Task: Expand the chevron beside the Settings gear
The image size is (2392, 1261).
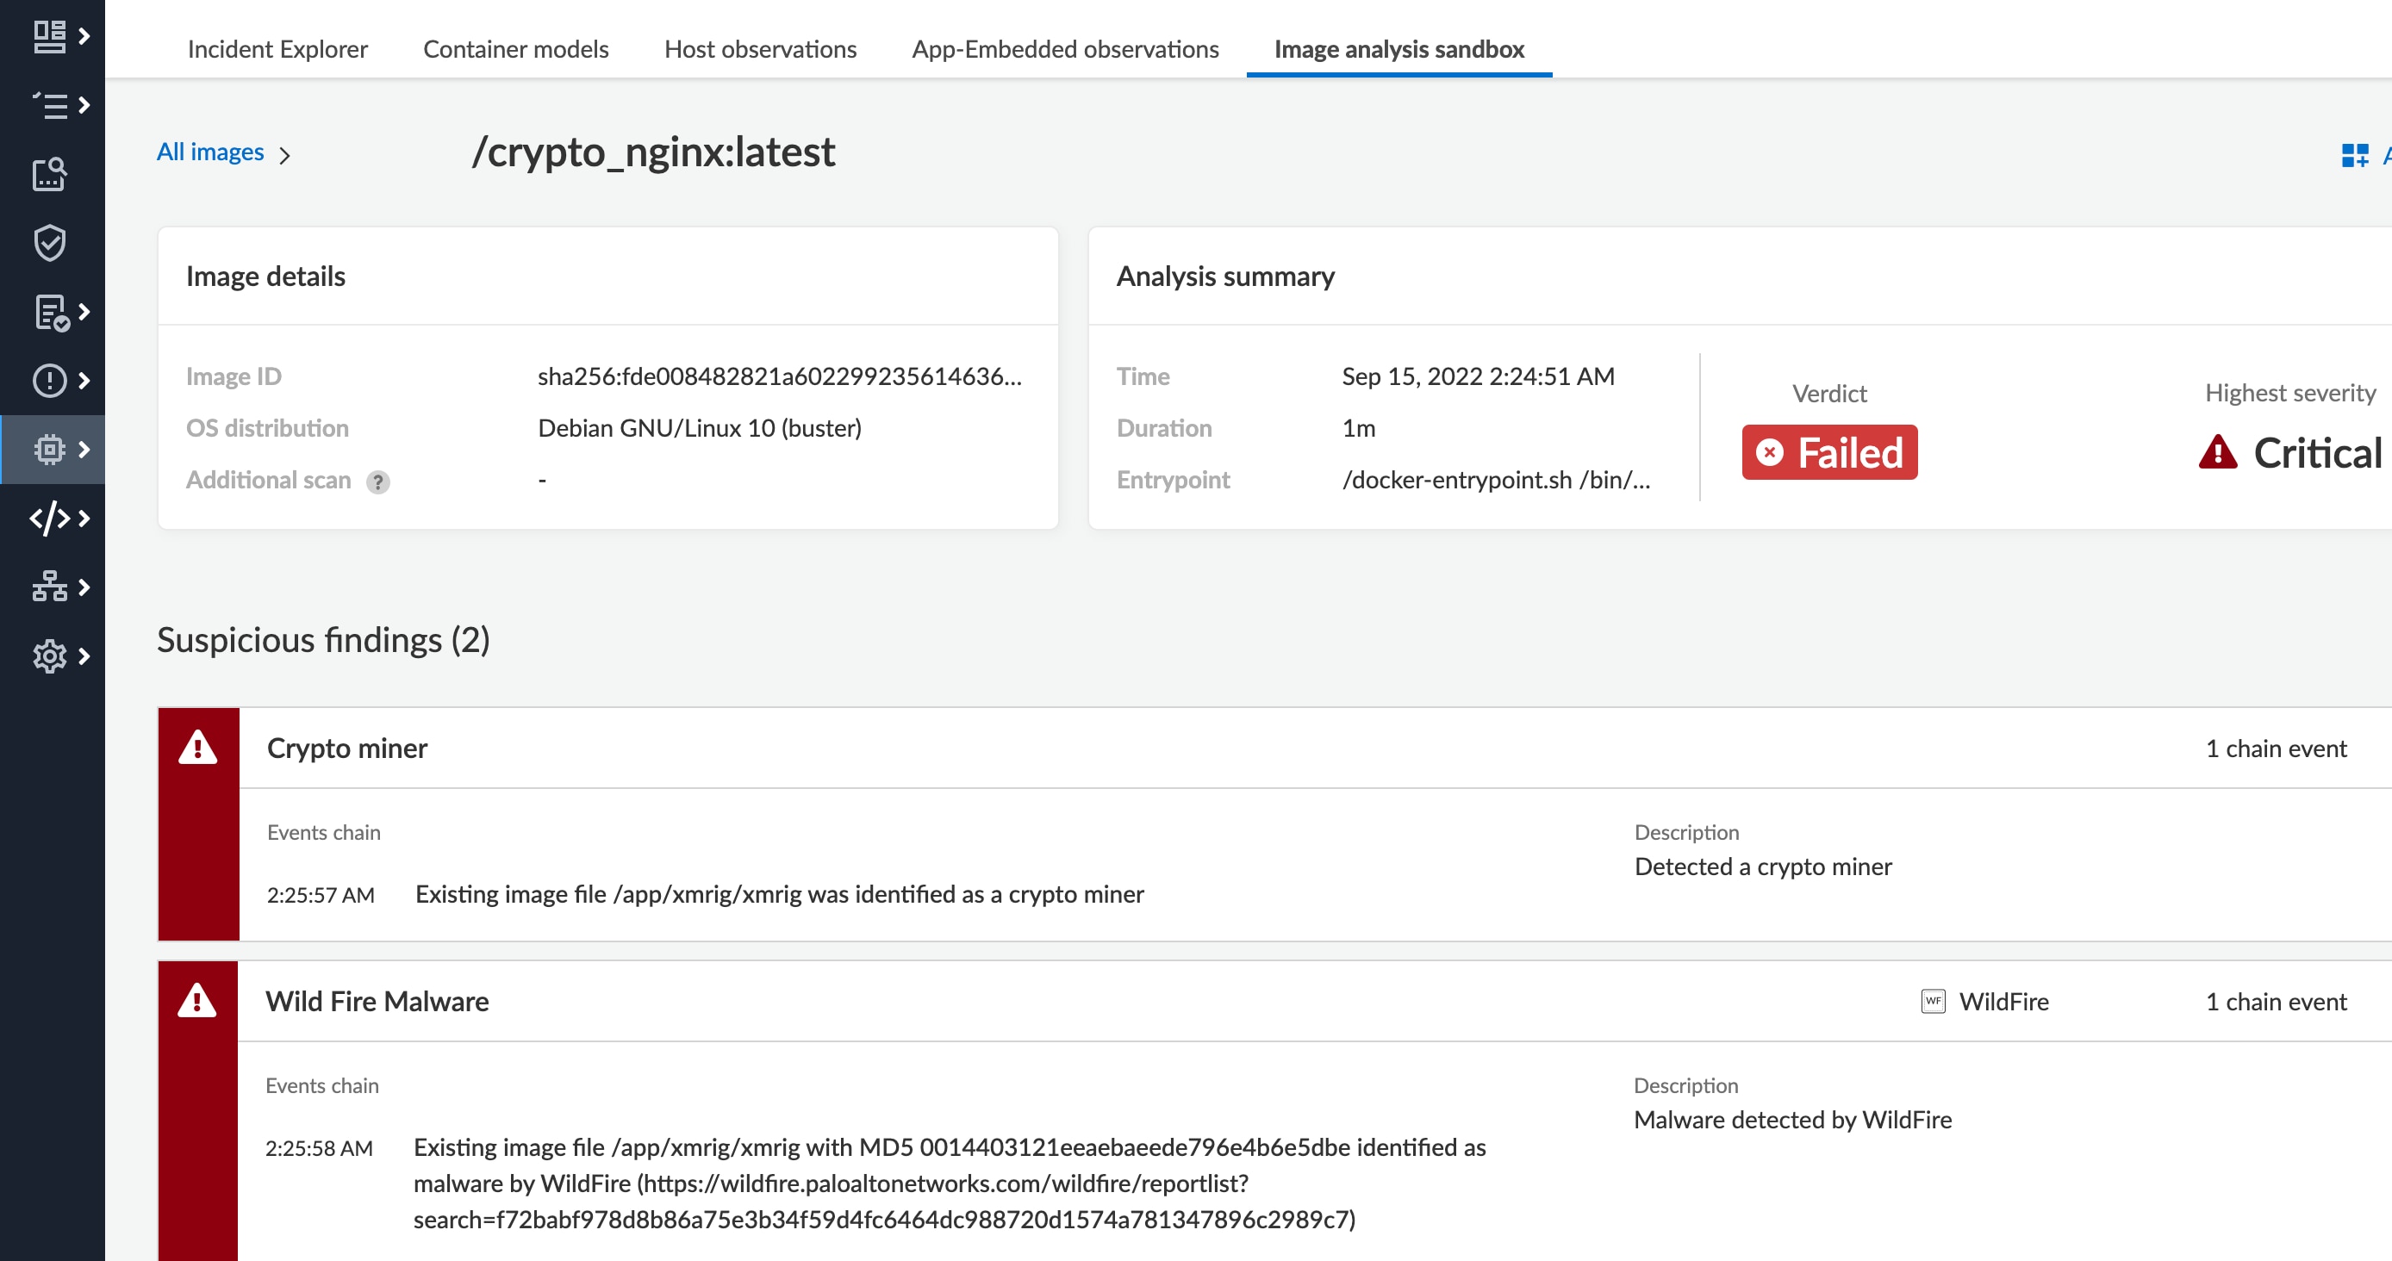Action: pyautogui.click(x=84, y=657)
